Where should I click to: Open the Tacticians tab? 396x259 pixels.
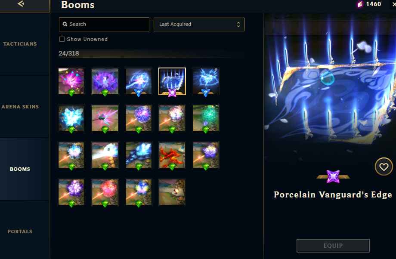(x=20, y=44)
